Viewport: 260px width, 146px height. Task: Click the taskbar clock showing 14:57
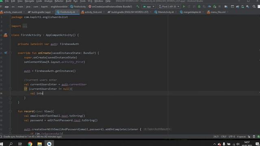tap(247, 144)
